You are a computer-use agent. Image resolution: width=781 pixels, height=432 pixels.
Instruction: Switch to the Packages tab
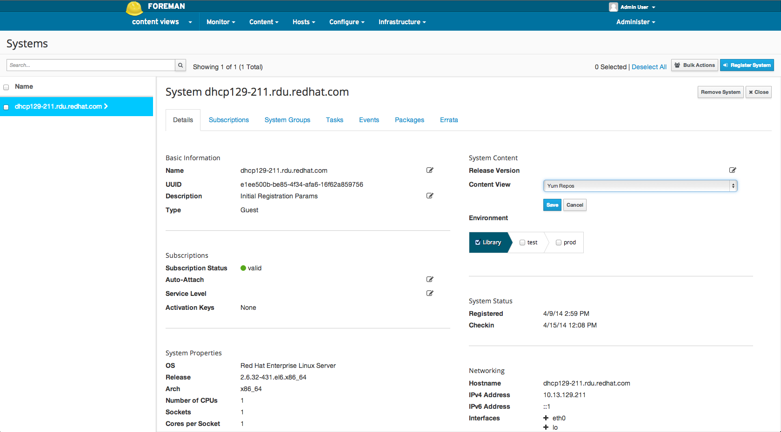click(409, 120)
